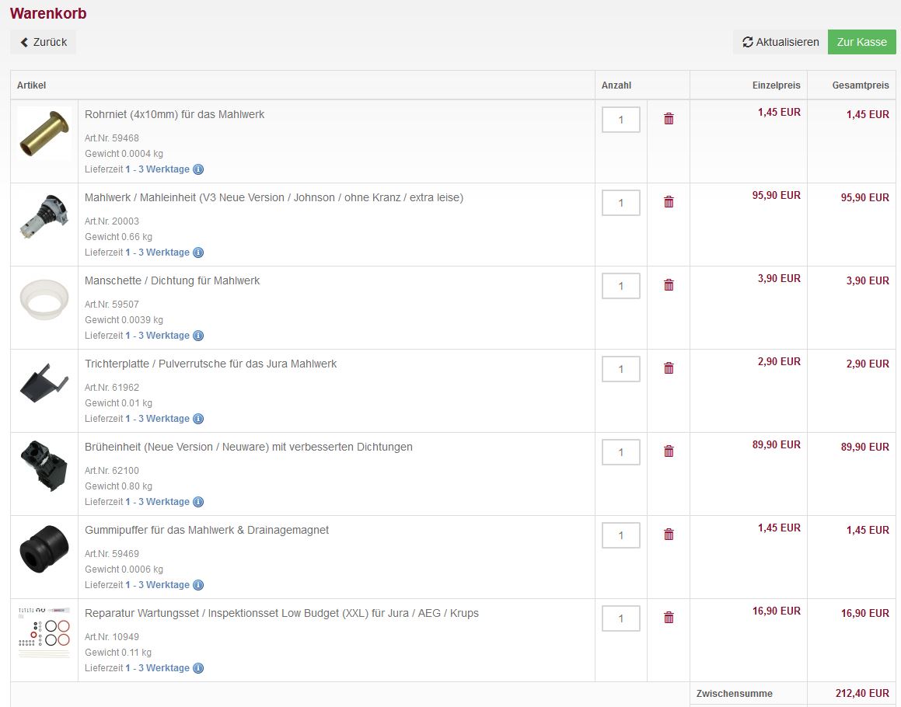Image resolution: width=901 pixels, height=707 pixels.
Task: Click trash icon for Gummipuffer item
Action: pyautogui.click(x=669, y=535)
